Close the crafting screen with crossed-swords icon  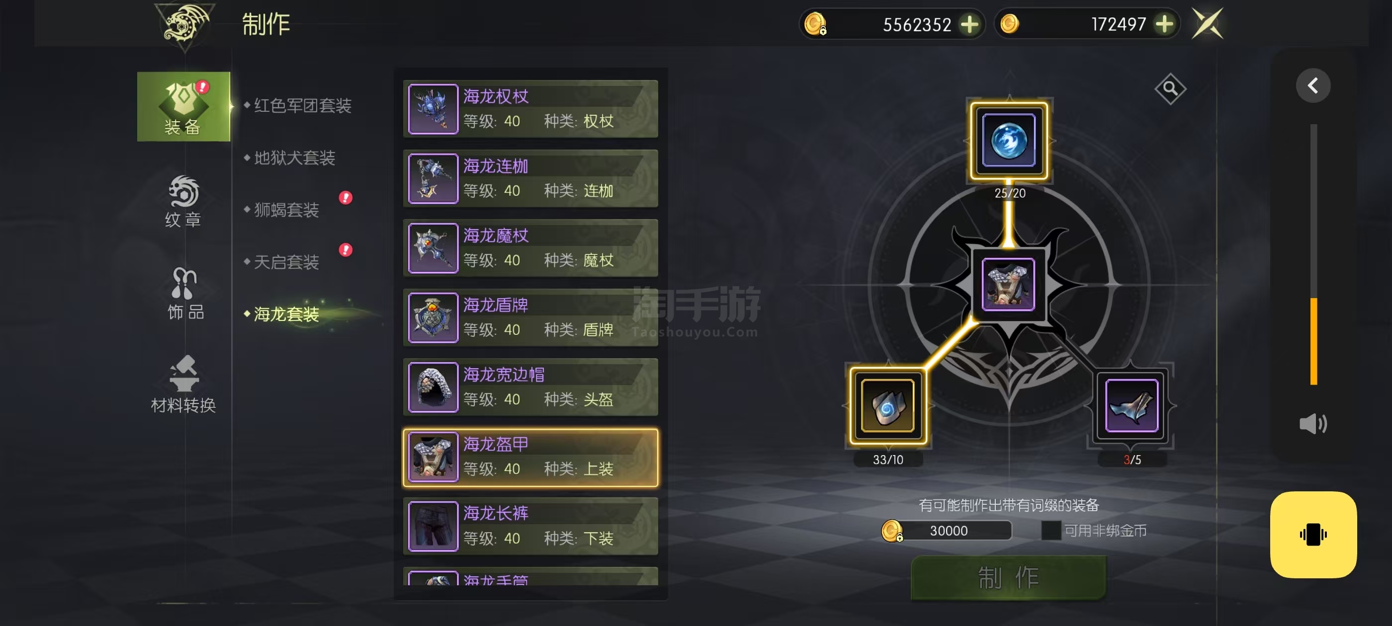(x=1208, y=24)
